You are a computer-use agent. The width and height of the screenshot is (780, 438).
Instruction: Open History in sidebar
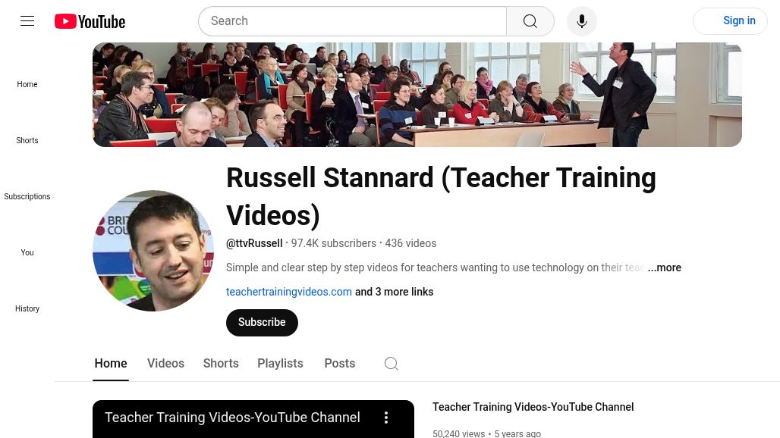click(x=27, y=309)
